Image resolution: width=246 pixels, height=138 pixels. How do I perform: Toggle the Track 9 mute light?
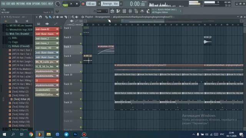point(81,72)
